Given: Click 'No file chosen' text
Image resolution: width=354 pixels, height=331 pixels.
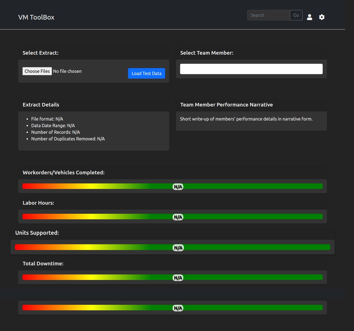Looking at the screenshot, I should [x=67, y=71].
